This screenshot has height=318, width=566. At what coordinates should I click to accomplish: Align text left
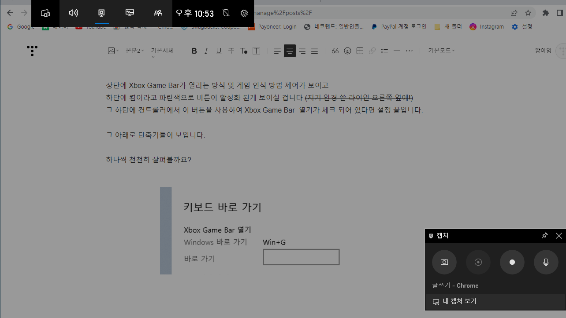coord(277,51)
